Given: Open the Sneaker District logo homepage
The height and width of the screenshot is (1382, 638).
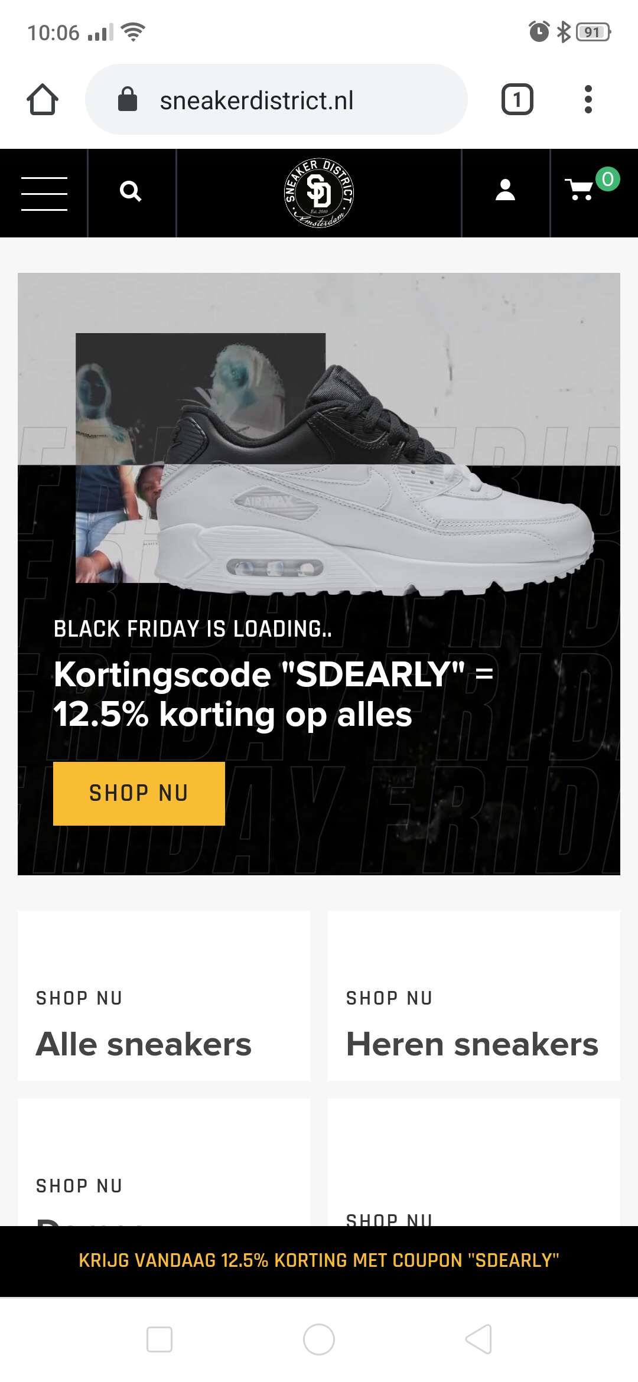Looking at the screenshot, I should click(x=319, y=193).
